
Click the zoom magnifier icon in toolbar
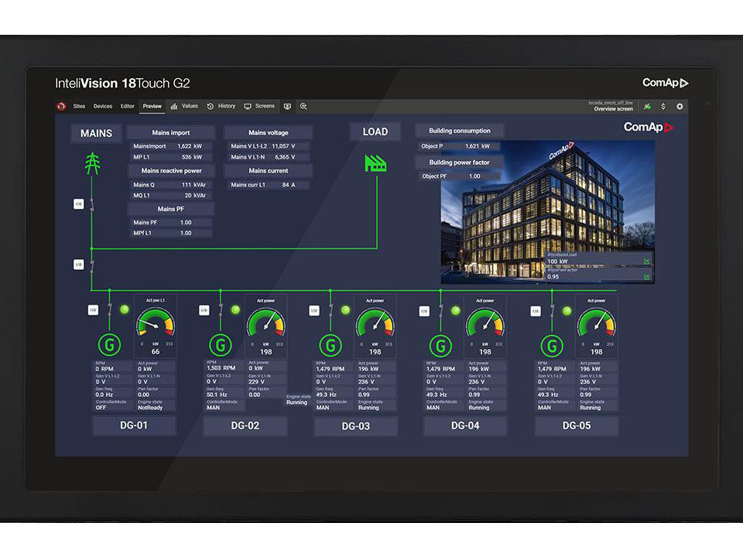pos(303,107)
